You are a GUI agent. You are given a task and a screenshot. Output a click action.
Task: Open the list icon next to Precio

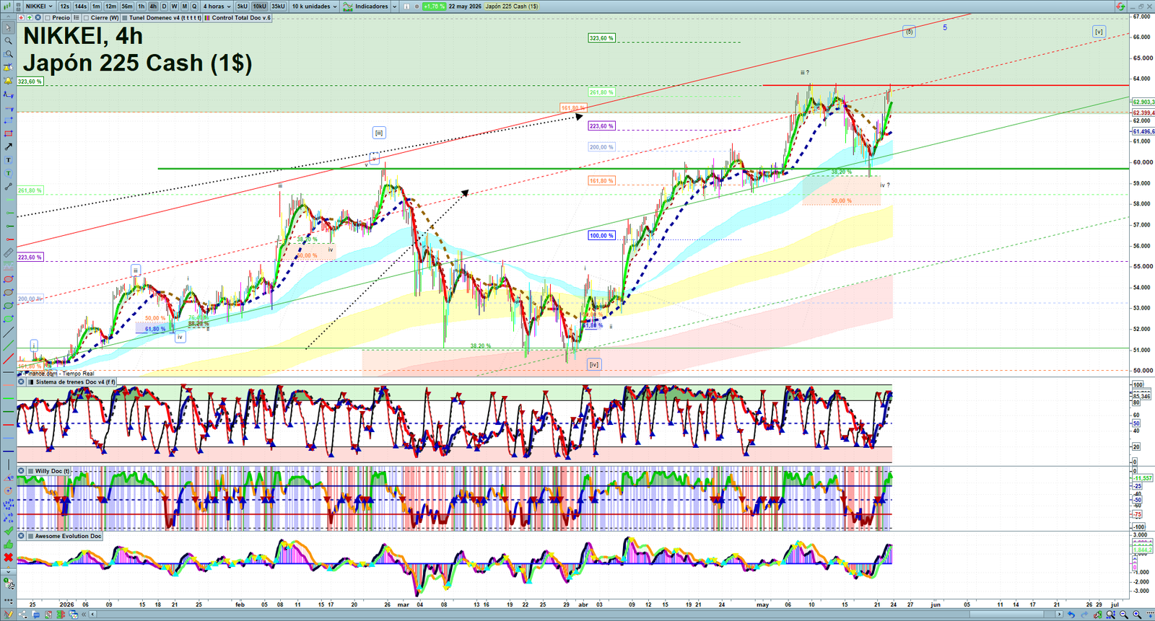coord(76,17)
